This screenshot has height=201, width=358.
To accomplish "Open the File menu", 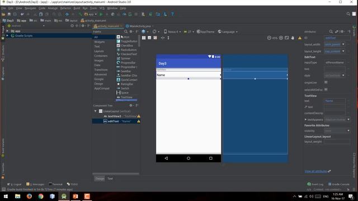I will click(3, 8).
